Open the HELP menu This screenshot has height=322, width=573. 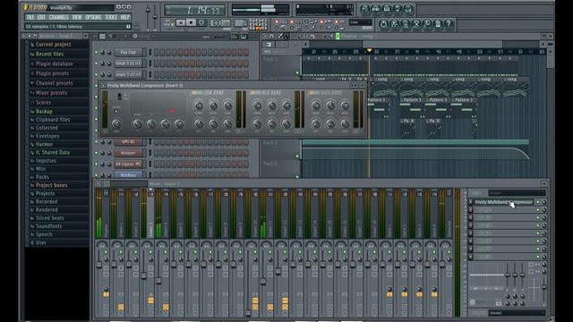pos(125,18)
